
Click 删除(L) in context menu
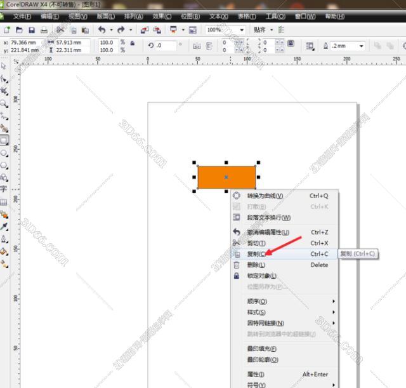click(x=256, y=265)
